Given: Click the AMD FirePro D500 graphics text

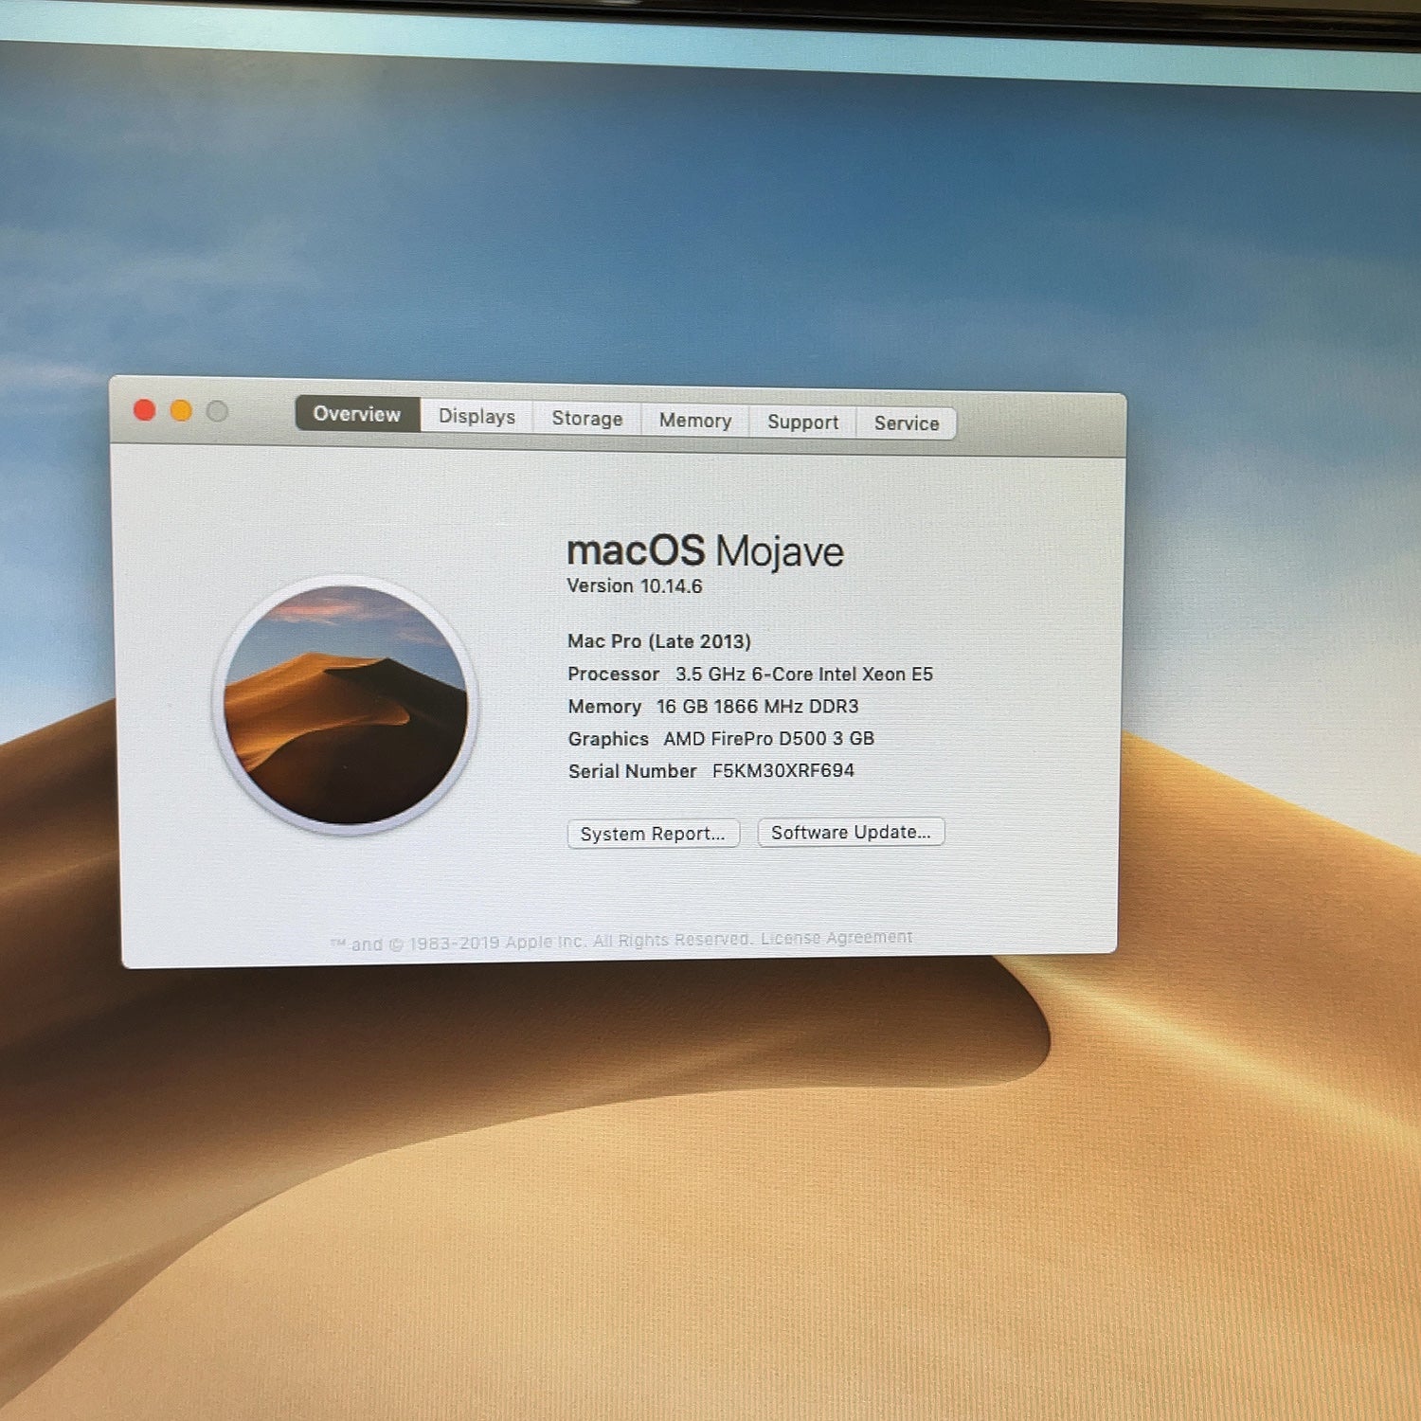Looking at the screenshot, I should coord(768,739).
